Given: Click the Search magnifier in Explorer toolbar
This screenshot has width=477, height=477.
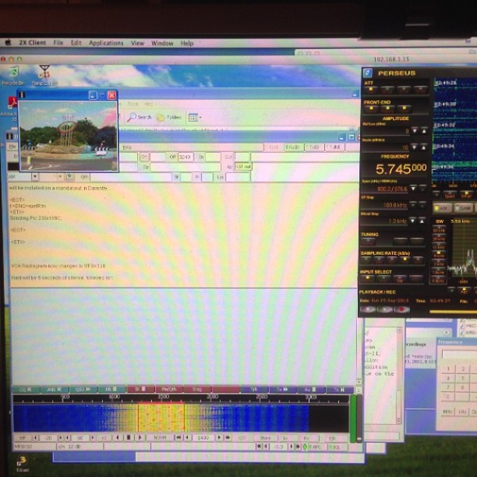Looking at the screenshot, I should pos(132,117).
